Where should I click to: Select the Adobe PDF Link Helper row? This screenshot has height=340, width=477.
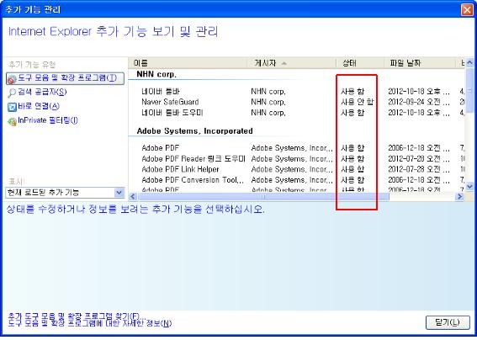click(x=297, y=169)
